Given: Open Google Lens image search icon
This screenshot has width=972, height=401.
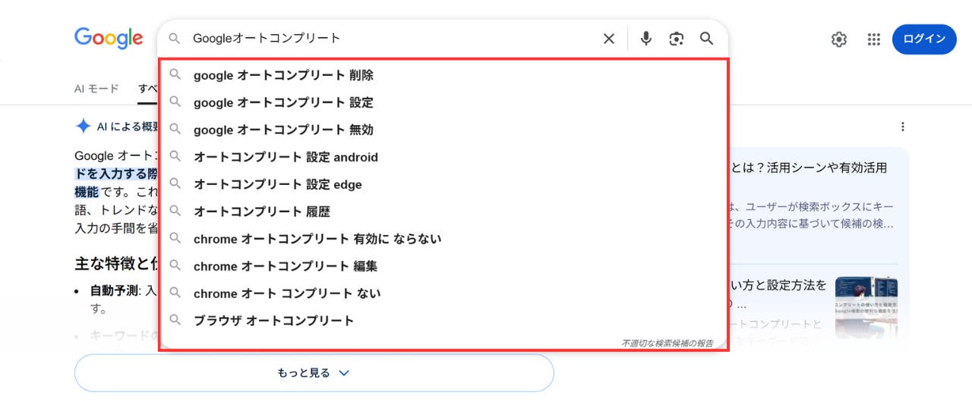Looking at the screenshot, I should tap(677, 39).
